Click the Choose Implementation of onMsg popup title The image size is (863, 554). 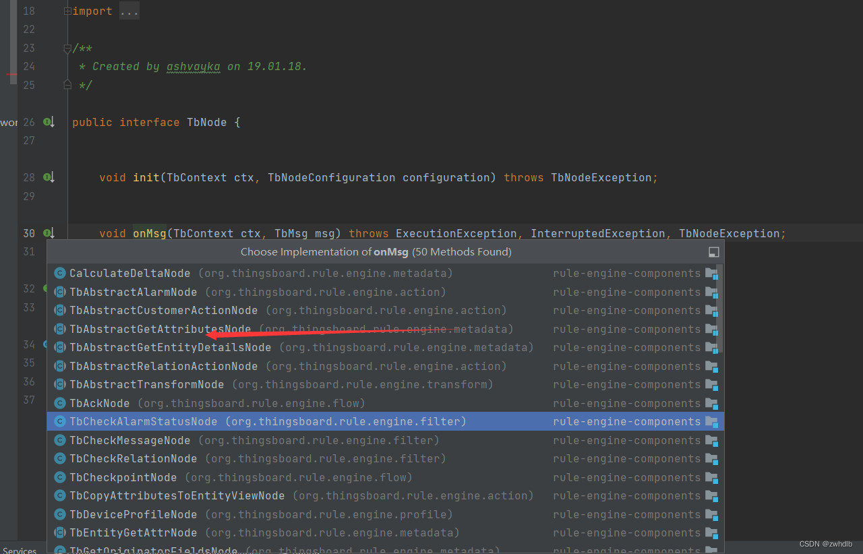(376, 252)
